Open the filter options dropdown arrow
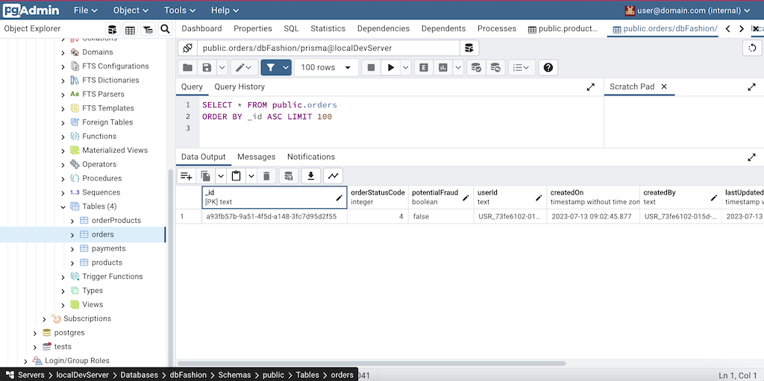The image size is (764, 381). tap(286, 68)
